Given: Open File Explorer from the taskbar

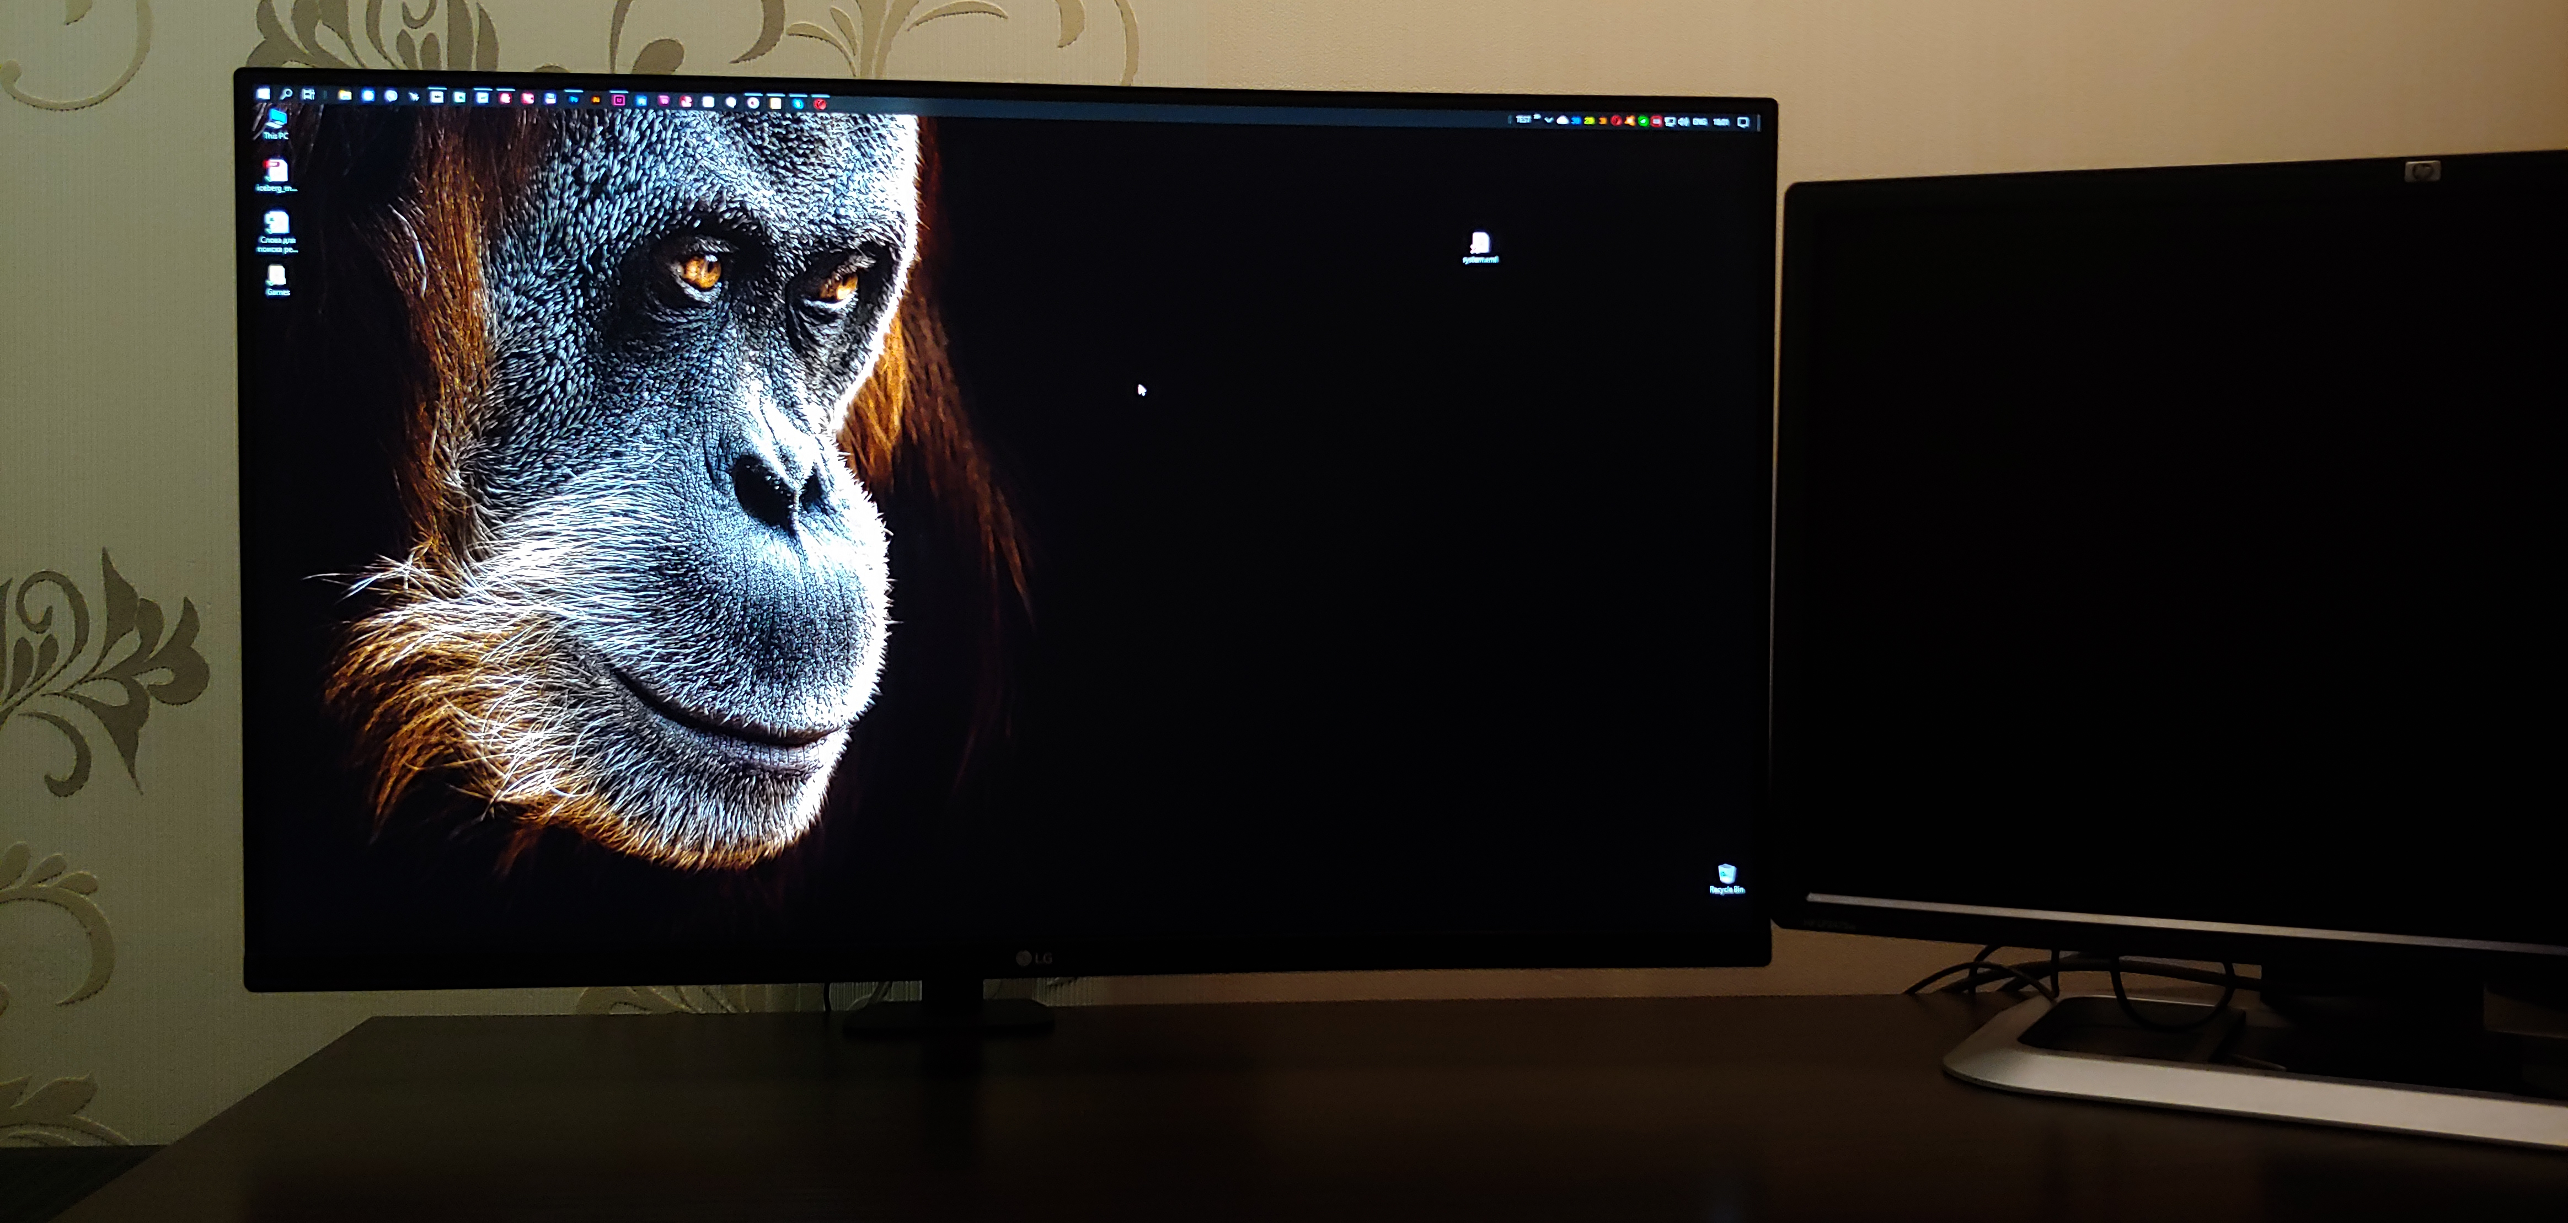Looking at the screenshot, I should (x=345, y=96).
